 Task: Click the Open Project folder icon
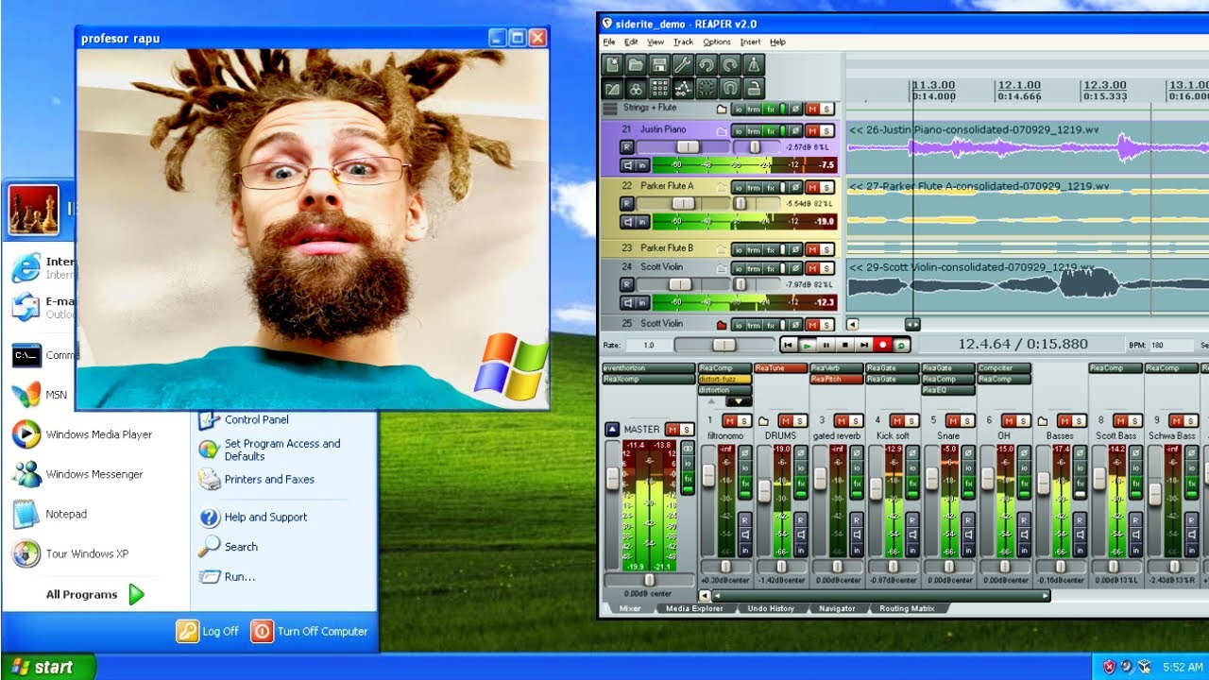[x=636, y=64]
